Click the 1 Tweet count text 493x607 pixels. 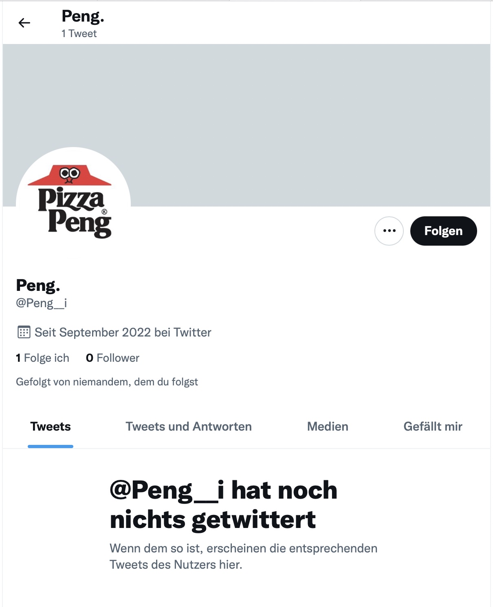click(x=79, y=33)
